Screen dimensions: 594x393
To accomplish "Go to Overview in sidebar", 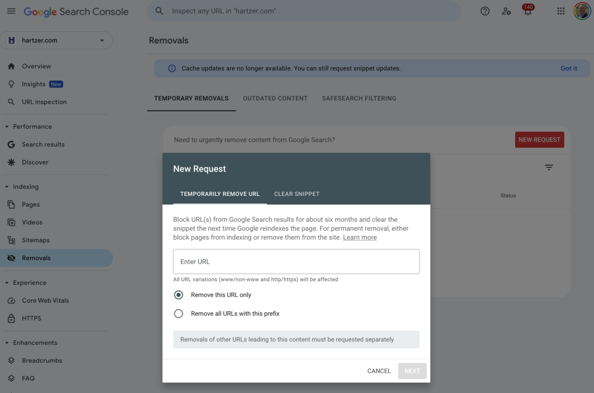I will click(37, 66).
